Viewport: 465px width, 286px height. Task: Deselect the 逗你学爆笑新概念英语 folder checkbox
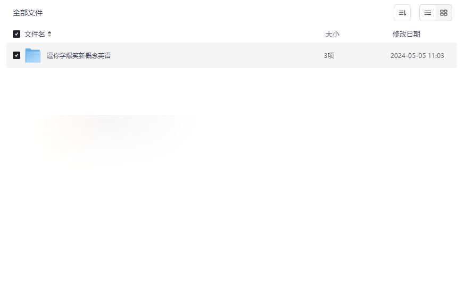coord(16,55)
